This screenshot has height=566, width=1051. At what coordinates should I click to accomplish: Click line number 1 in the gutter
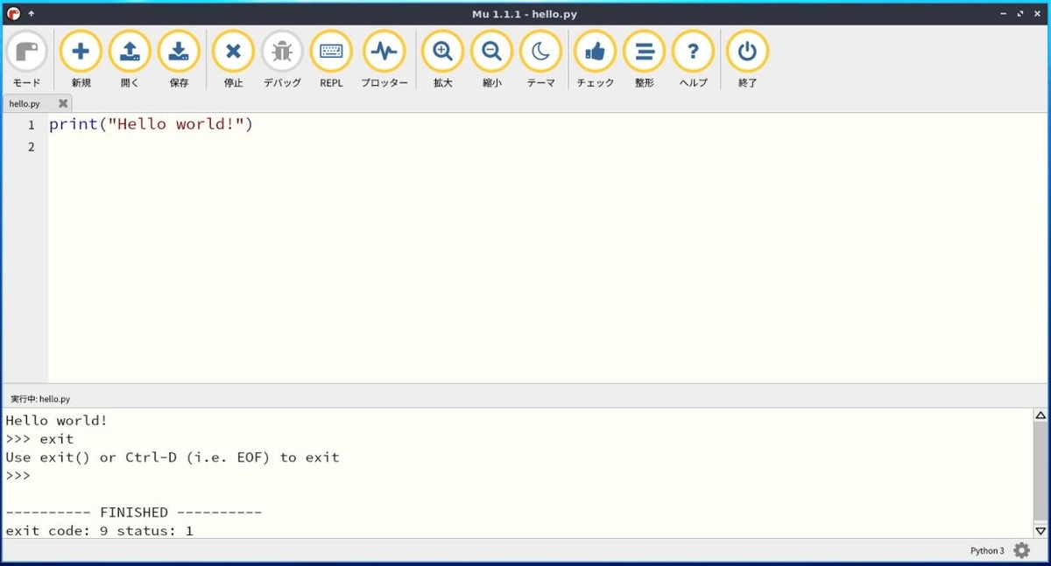point(31,125)
